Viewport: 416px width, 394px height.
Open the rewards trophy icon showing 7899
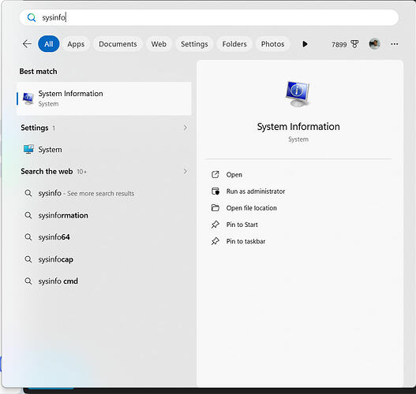coord(354,44)
